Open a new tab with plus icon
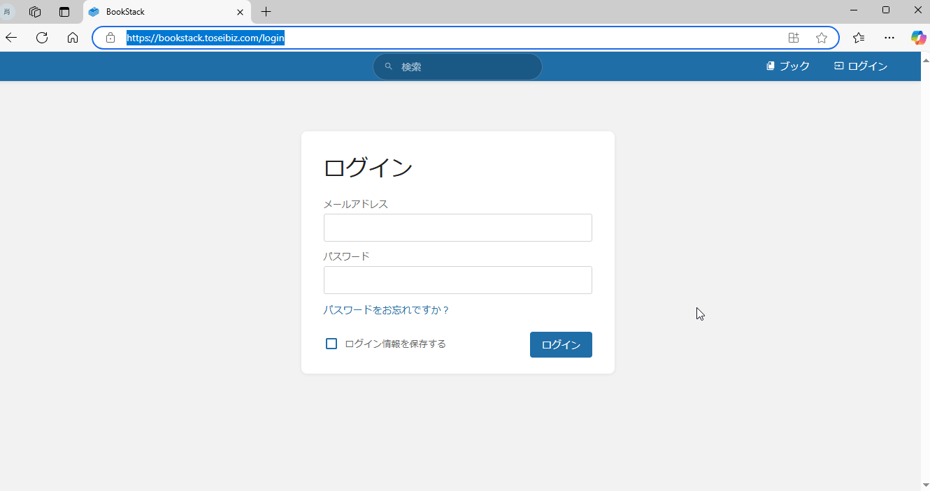The image size is (930, 491). (x=266, y=12)
